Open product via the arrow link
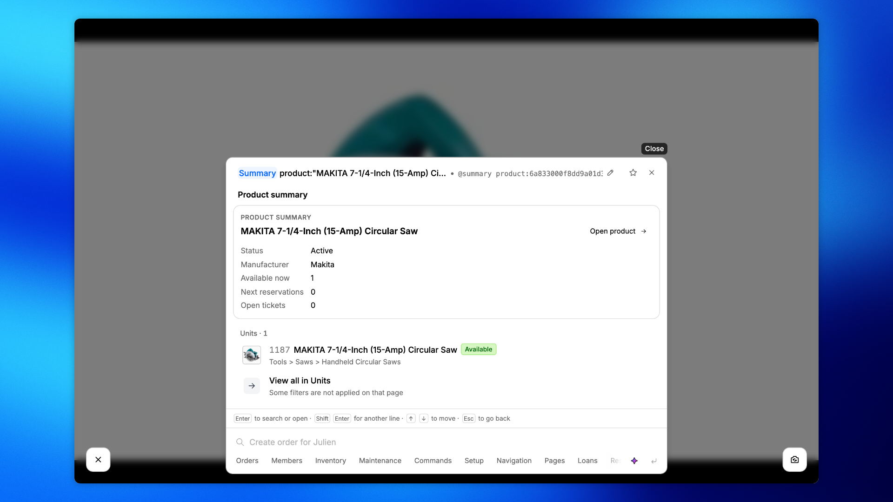 pos(618,231)
